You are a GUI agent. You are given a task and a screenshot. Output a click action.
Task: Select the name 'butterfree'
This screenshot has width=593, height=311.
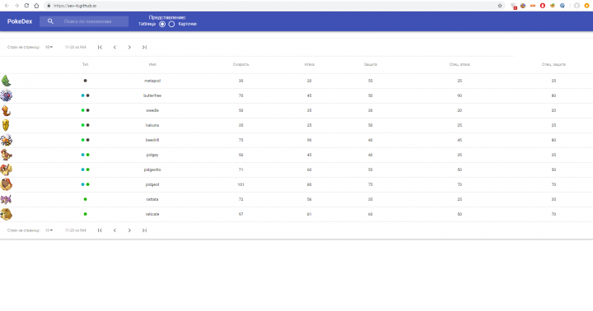(x=152, y=95)
